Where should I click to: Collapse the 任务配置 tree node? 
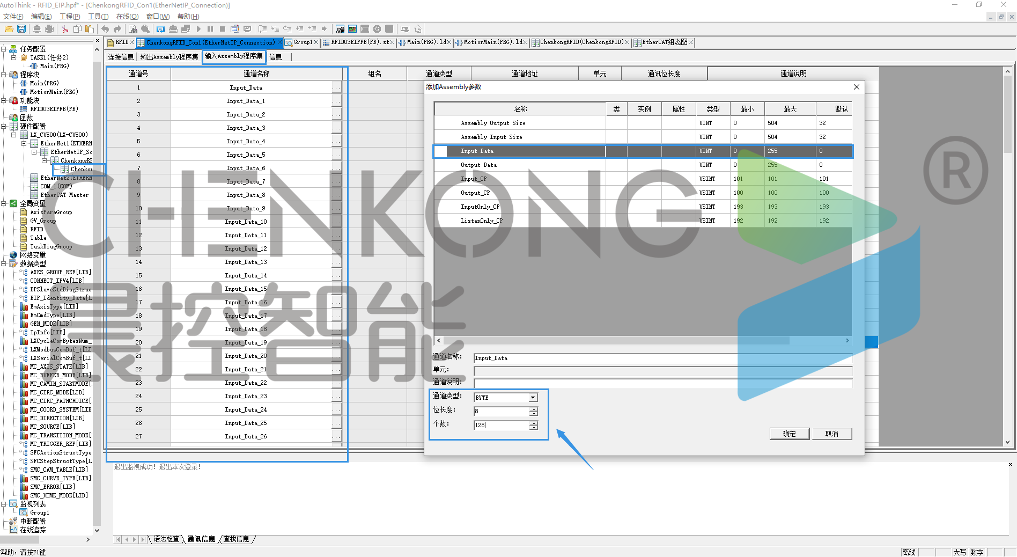(x=4, y=49)
